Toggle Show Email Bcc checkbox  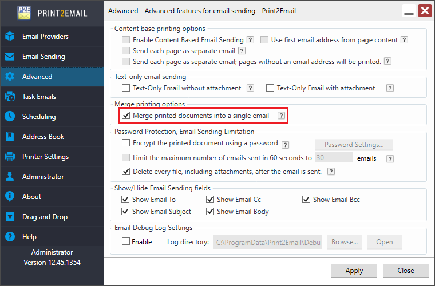click(x=307, y=200)
